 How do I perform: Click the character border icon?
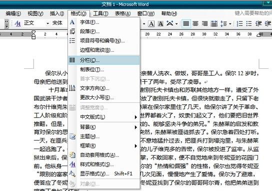[x=151, y=23]
